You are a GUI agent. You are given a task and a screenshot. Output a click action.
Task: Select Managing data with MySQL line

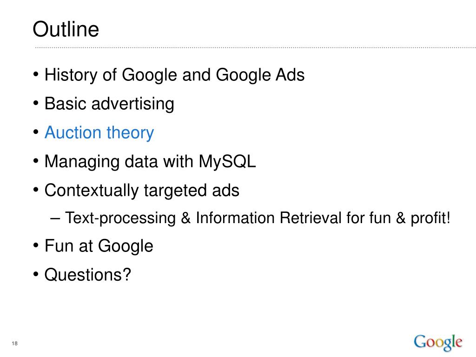coord(150,161)
